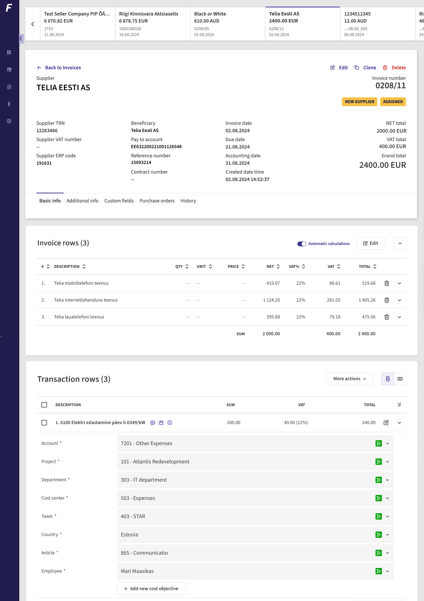Screen dimensions: 424x601
Task: Open the settings gear in the sidebar
Action: coord(9,121)
